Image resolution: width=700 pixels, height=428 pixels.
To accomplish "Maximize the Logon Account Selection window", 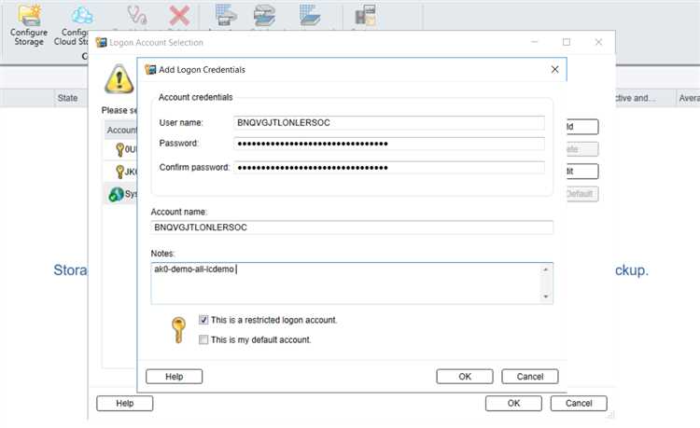I will [567, 42].
